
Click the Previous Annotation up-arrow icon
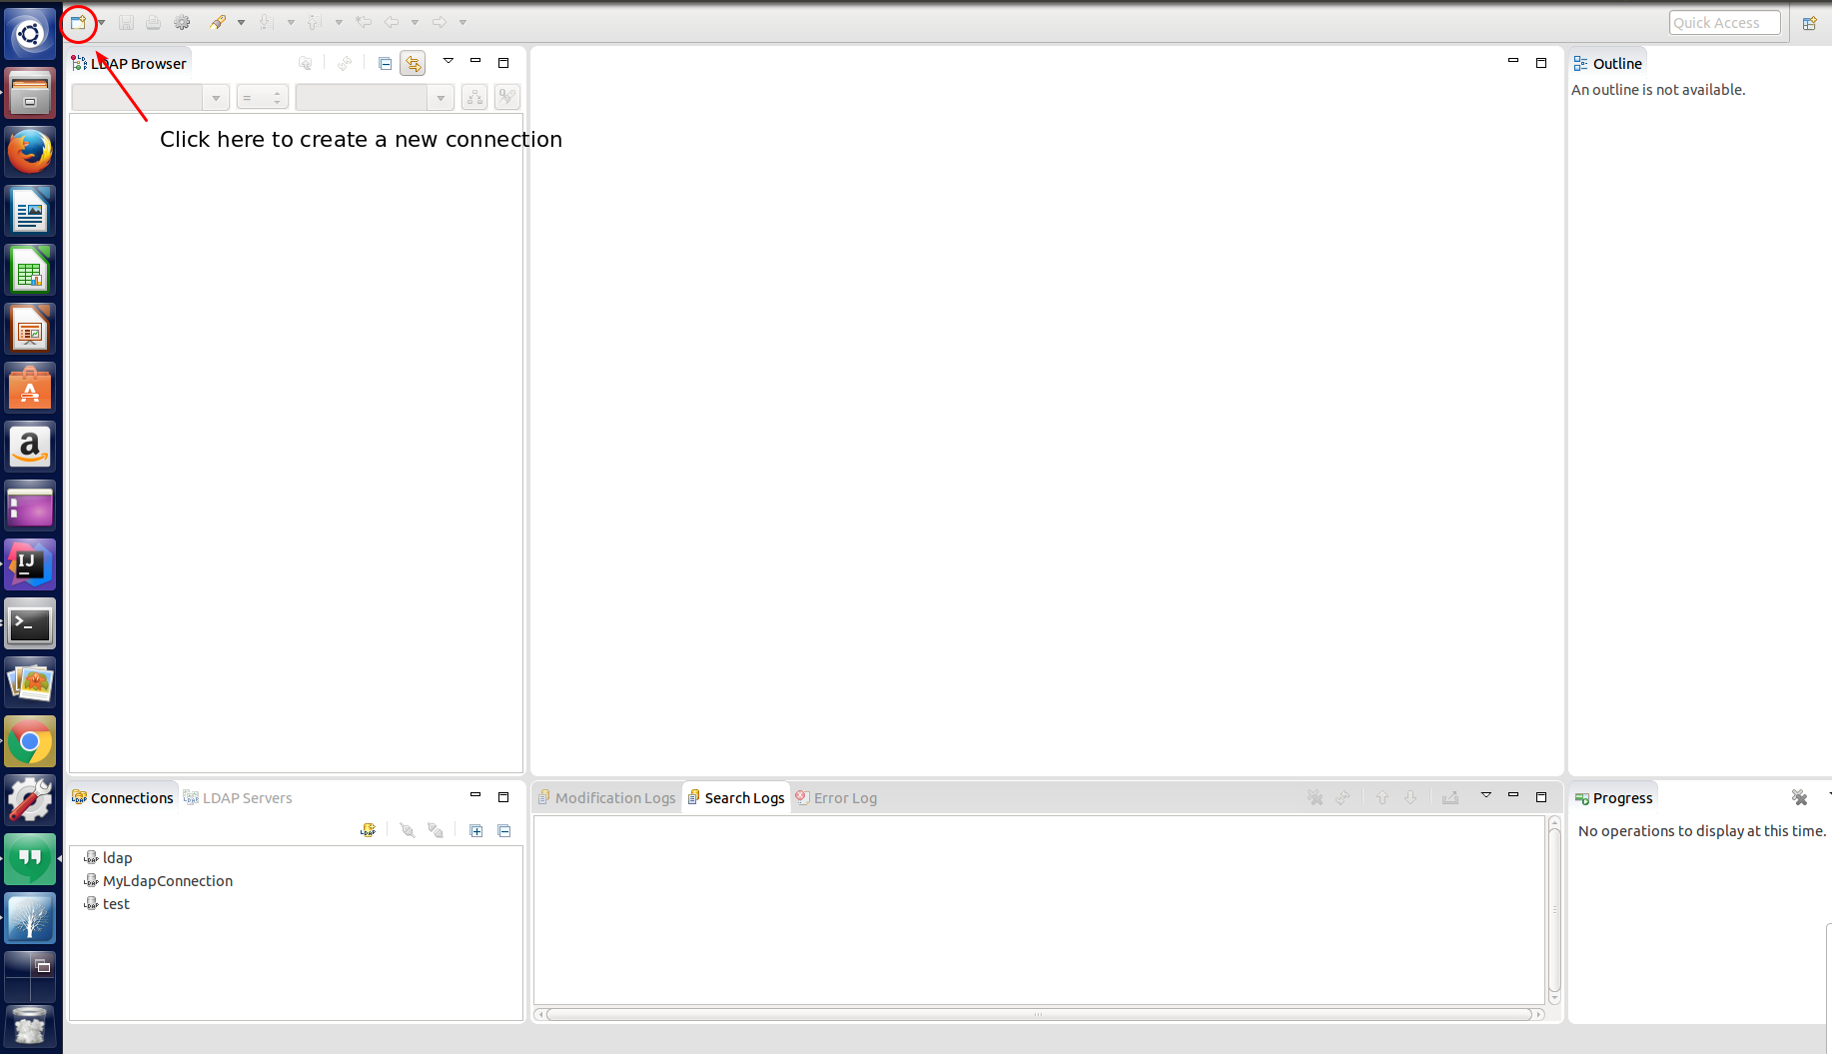coord(315,22)
